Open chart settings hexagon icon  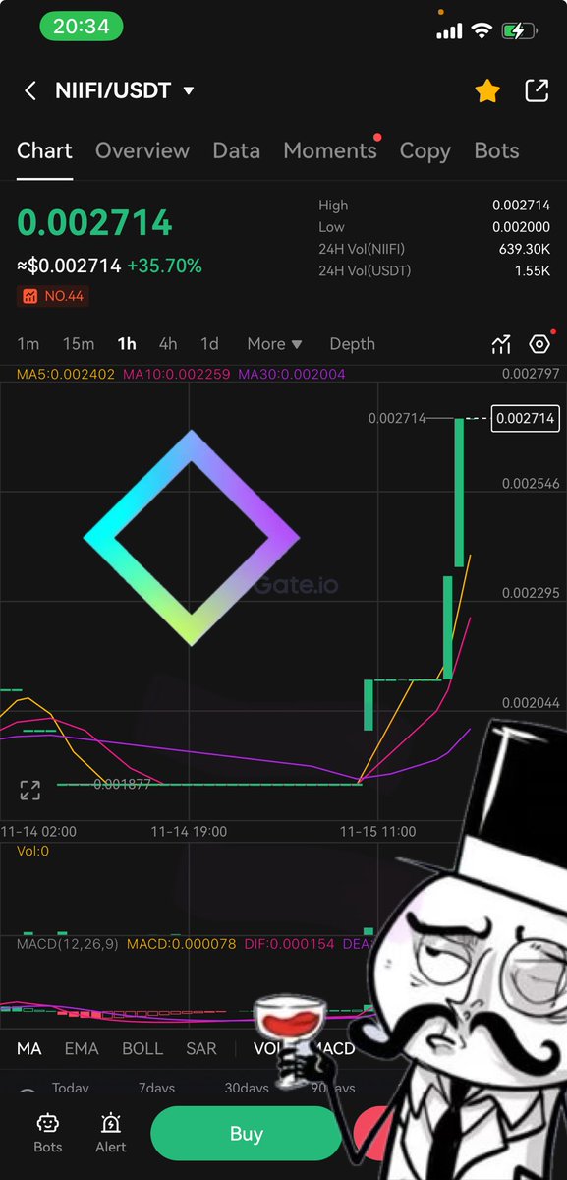coord(539,344)
